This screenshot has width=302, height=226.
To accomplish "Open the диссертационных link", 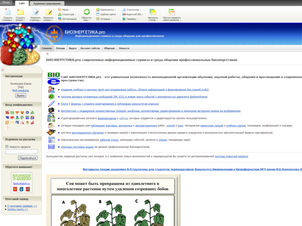I will point(146,126).
